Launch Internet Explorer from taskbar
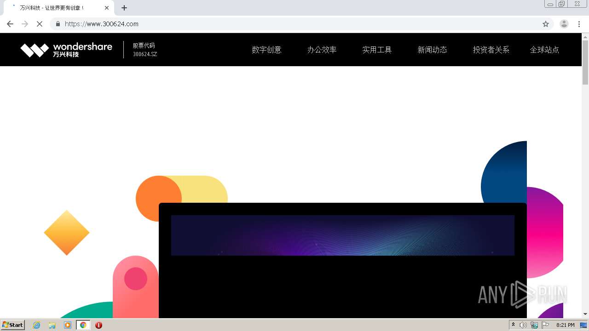The width and height of the screenshot is (589, 331). pos(37,325)
